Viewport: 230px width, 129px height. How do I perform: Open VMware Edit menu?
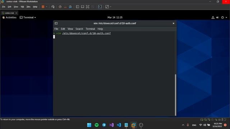click(10, 7)
